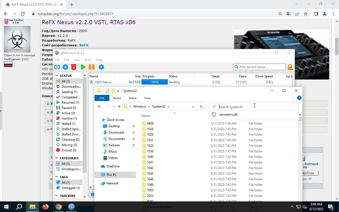
Task: Click the 100% progress bar of ReFX Nexus
Action: coord(155,82)
